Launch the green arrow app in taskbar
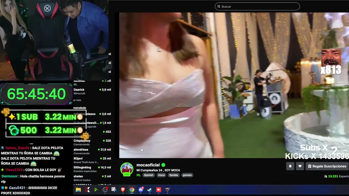Image resolution: width=349 pixels, height=196 pixels. click(96, 190)
